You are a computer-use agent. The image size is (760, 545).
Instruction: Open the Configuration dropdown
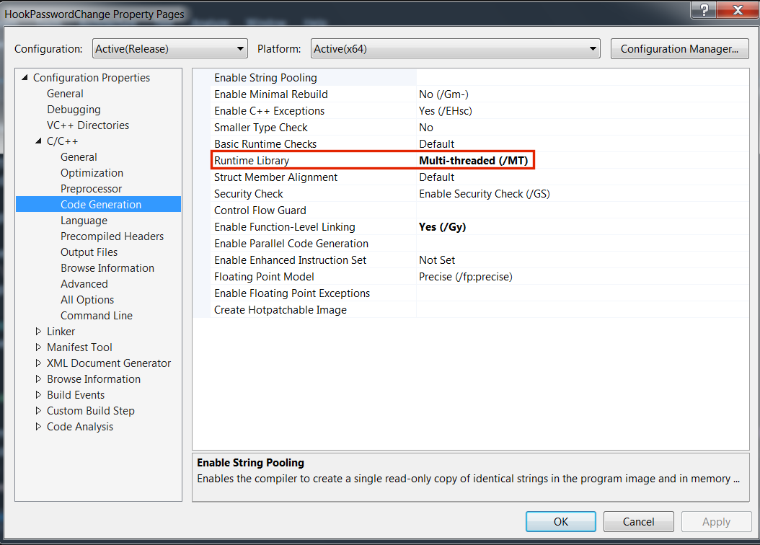pos(169,49)
